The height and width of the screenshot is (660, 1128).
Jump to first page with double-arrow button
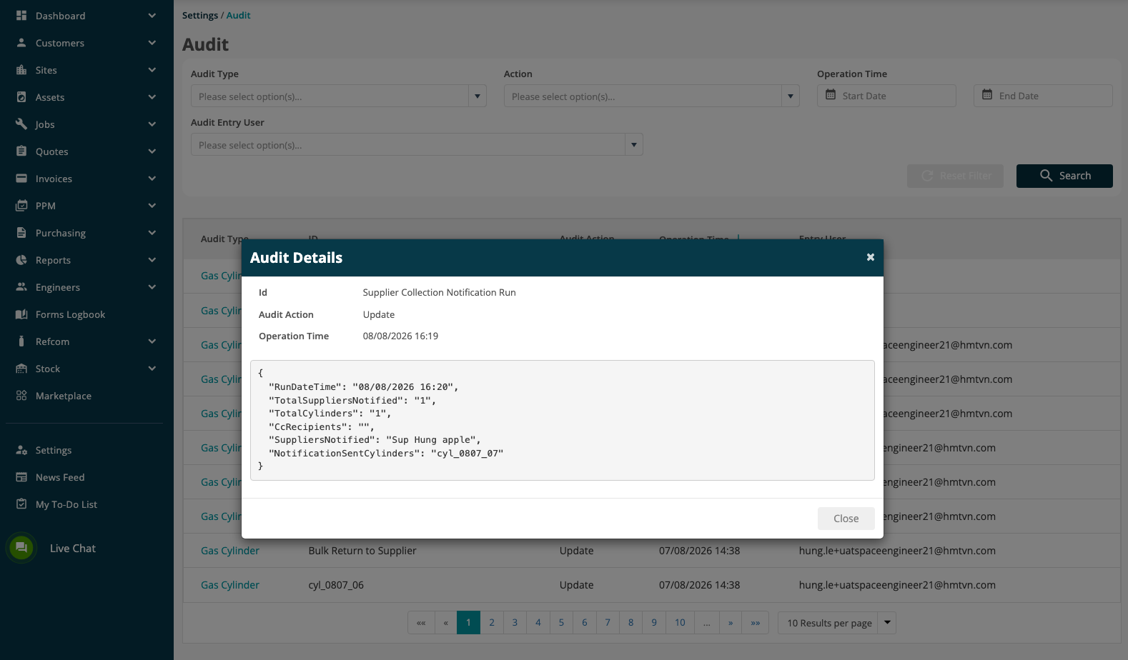421,622
